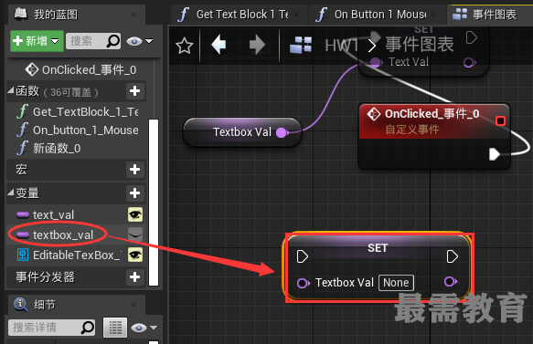Click the red delegate pin on OnClicked_事件_0
Image resolution: width=533 pixels, height=344 pixels.
pos(500,120)
